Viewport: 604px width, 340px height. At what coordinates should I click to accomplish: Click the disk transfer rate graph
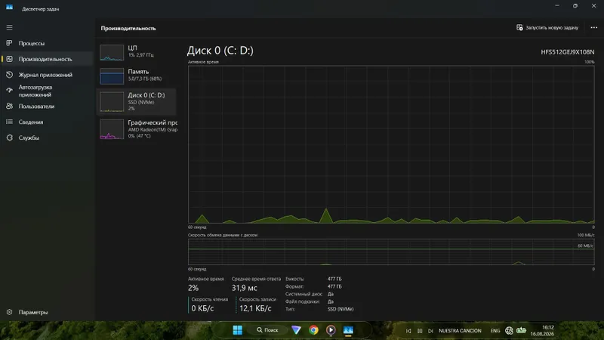coord(391,252)
